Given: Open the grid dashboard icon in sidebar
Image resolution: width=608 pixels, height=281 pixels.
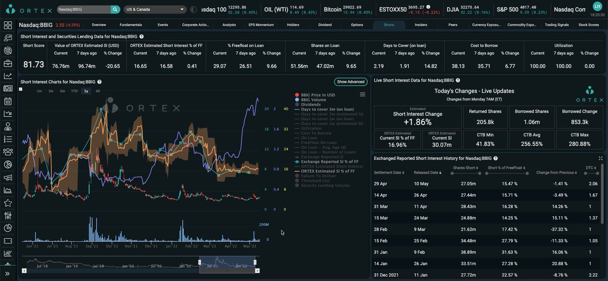Looking at the screenshot, I should [8, 25].
